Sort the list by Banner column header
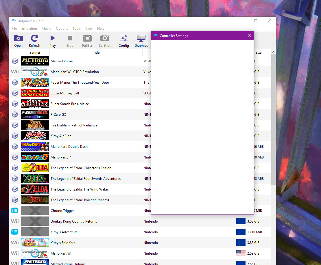This screenshot has height=265, width=321. tap(35, 53)
